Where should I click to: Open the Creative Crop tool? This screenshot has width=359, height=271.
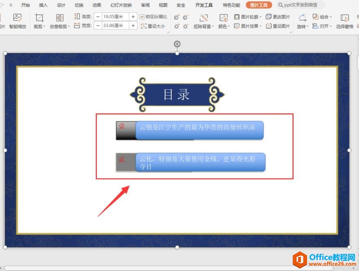(59, 21)
